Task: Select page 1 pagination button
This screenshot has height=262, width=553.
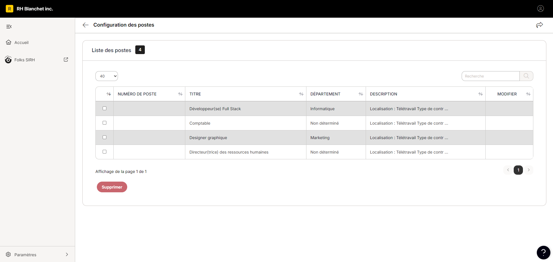Action: [518, 170]
